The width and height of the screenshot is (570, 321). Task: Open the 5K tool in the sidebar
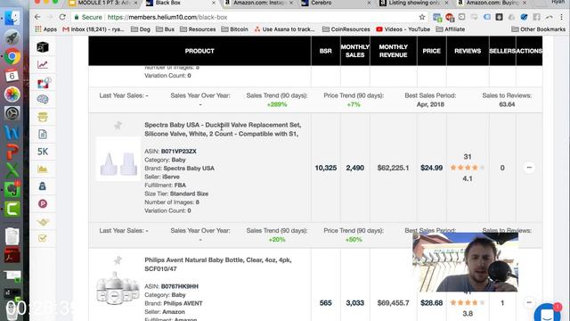pos(43,152)
